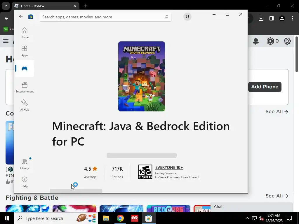Open the red taskbar app icon
The width and height of the screenshot is (299, 224).
pos(135,218)
